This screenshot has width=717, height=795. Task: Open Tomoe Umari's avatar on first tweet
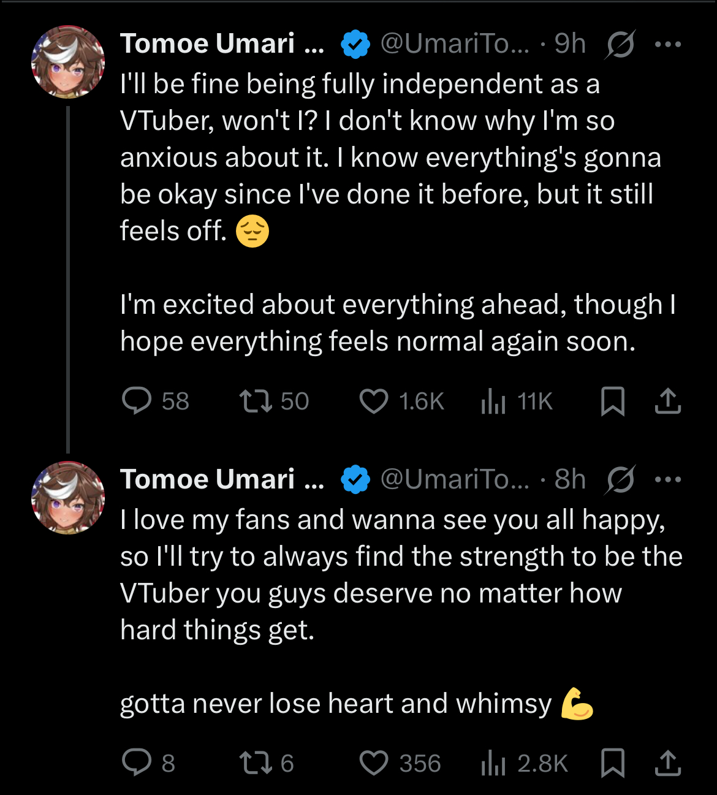(68, 62)
